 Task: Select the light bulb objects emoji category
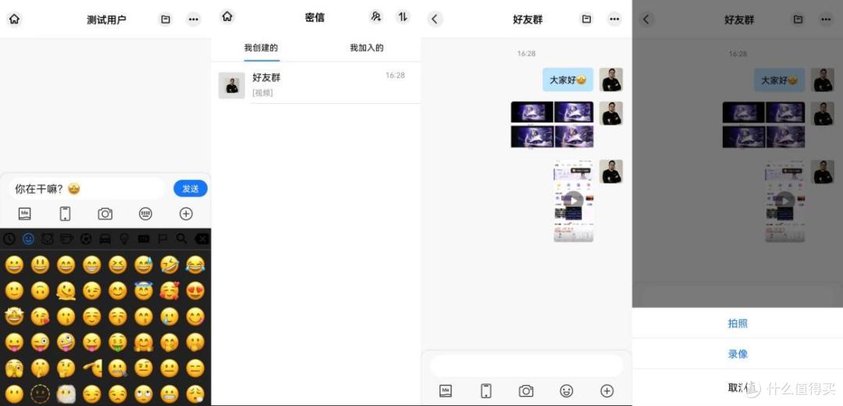[124, 239]
